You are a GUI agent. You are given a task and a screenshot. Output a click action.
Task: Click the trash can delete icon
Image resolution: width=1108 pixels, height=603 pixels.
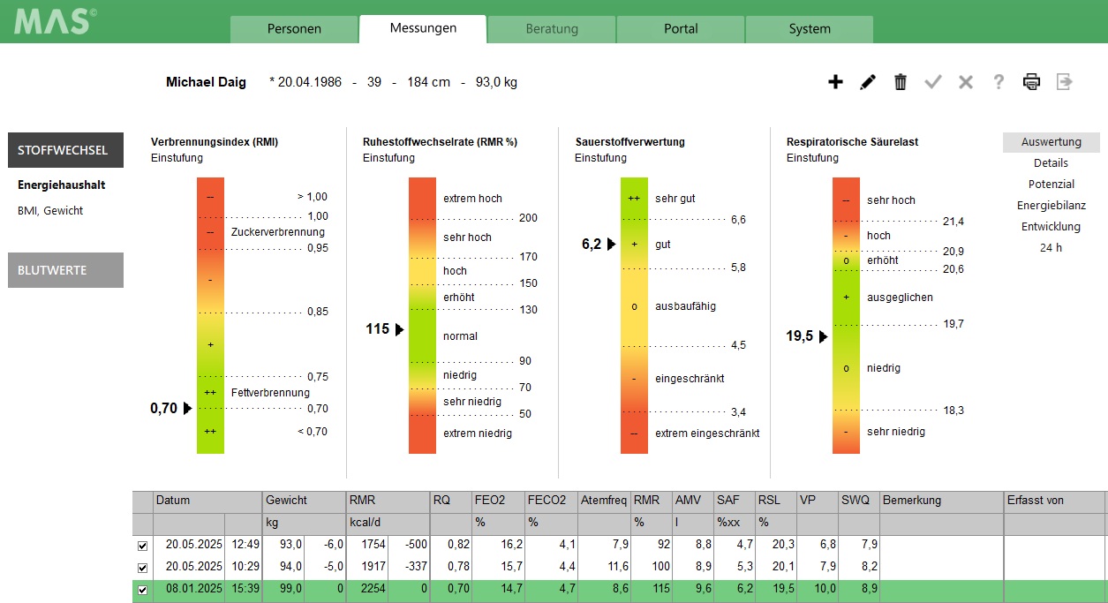coord(901,82)
